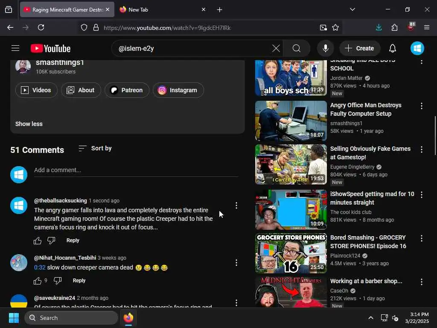Open more options for Working at a barber shop video
The width and height of the screenshot is (437, 328).
click(421, 282)
